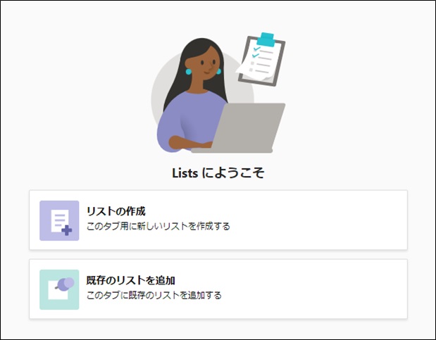Click the teal checkmarks on the clipboard paper
The image size is (436, 340).
point(256,52)
